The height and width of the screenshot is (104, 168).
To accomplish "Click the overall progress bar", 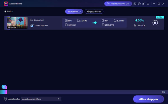I will click(84, 92).
